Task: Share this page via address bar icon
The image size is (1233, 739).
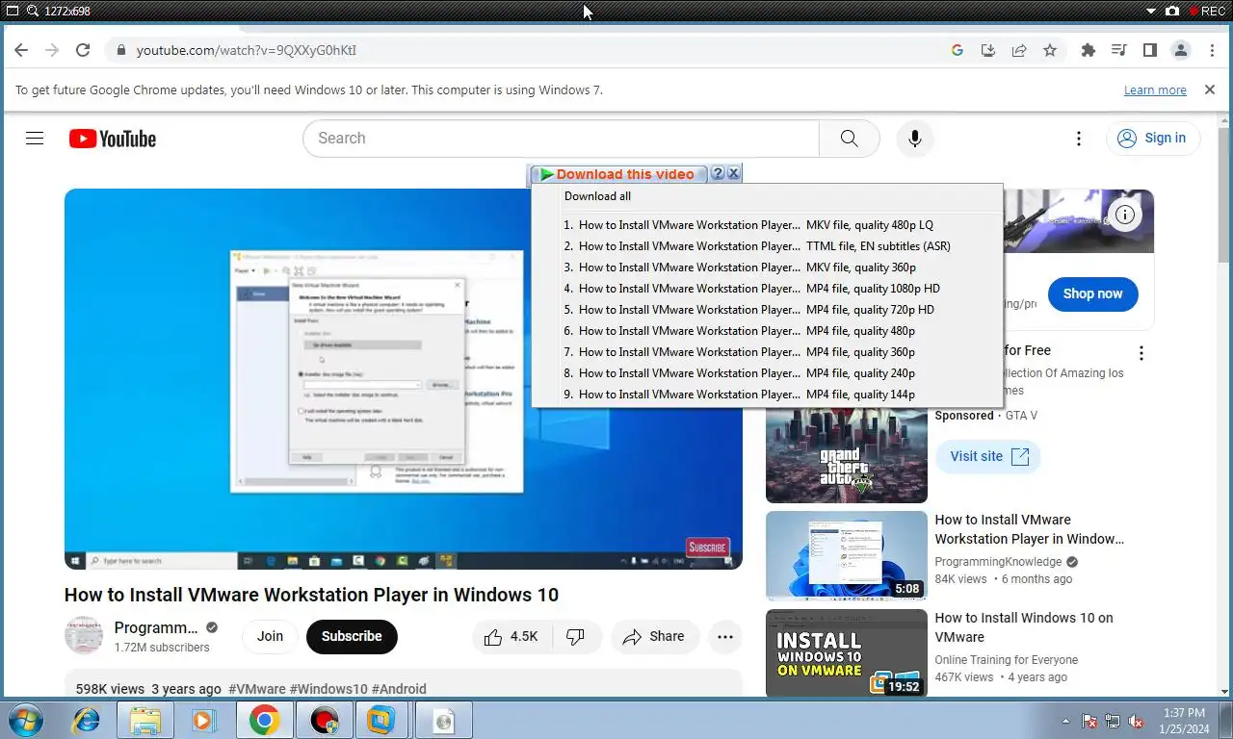Action: tap(1018, 50)
